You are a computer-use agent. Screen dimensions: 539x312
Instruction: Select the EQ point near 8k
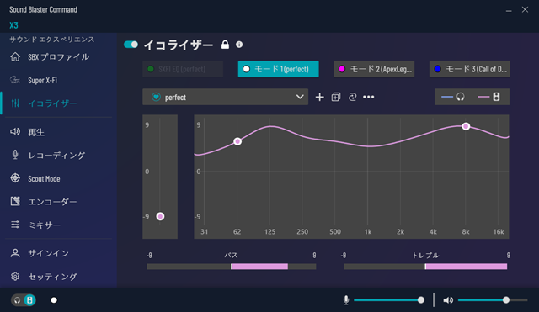(466, 126)
